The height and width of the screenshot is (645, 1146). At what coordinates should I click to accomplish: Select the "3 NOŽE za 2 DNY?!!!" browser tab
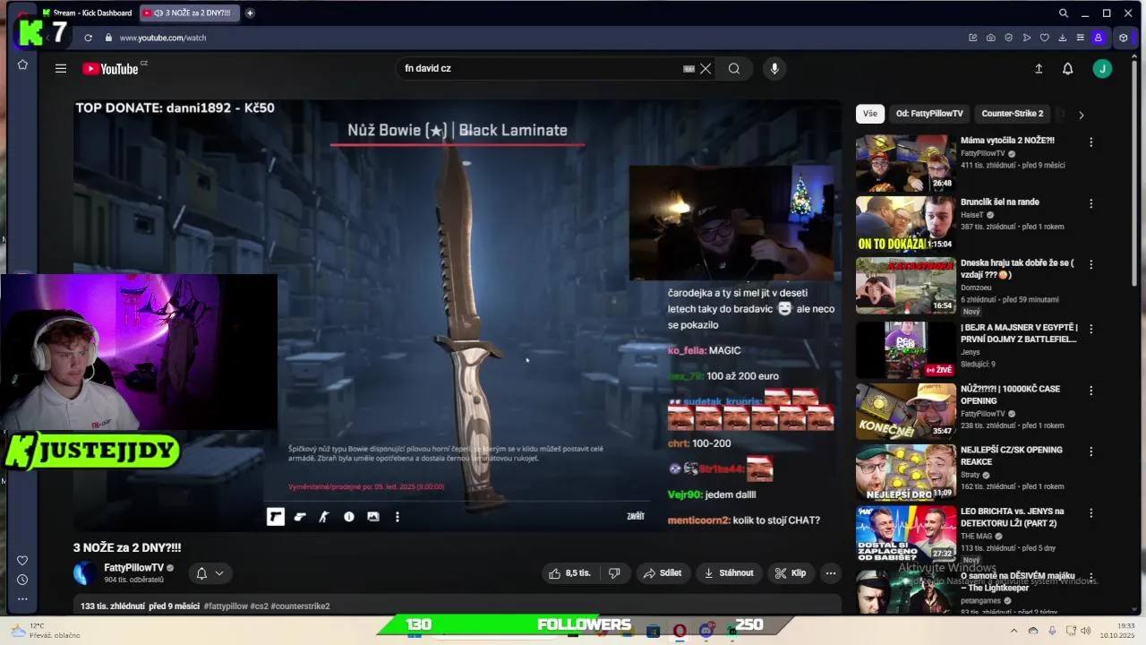click(x=190, y=13)
